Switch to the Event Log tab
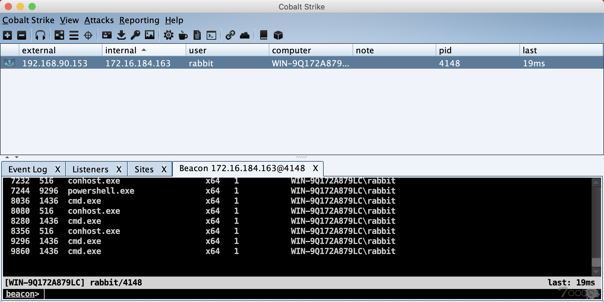The image size is (604, 302). pyautogui.click(x=28, y=169)
